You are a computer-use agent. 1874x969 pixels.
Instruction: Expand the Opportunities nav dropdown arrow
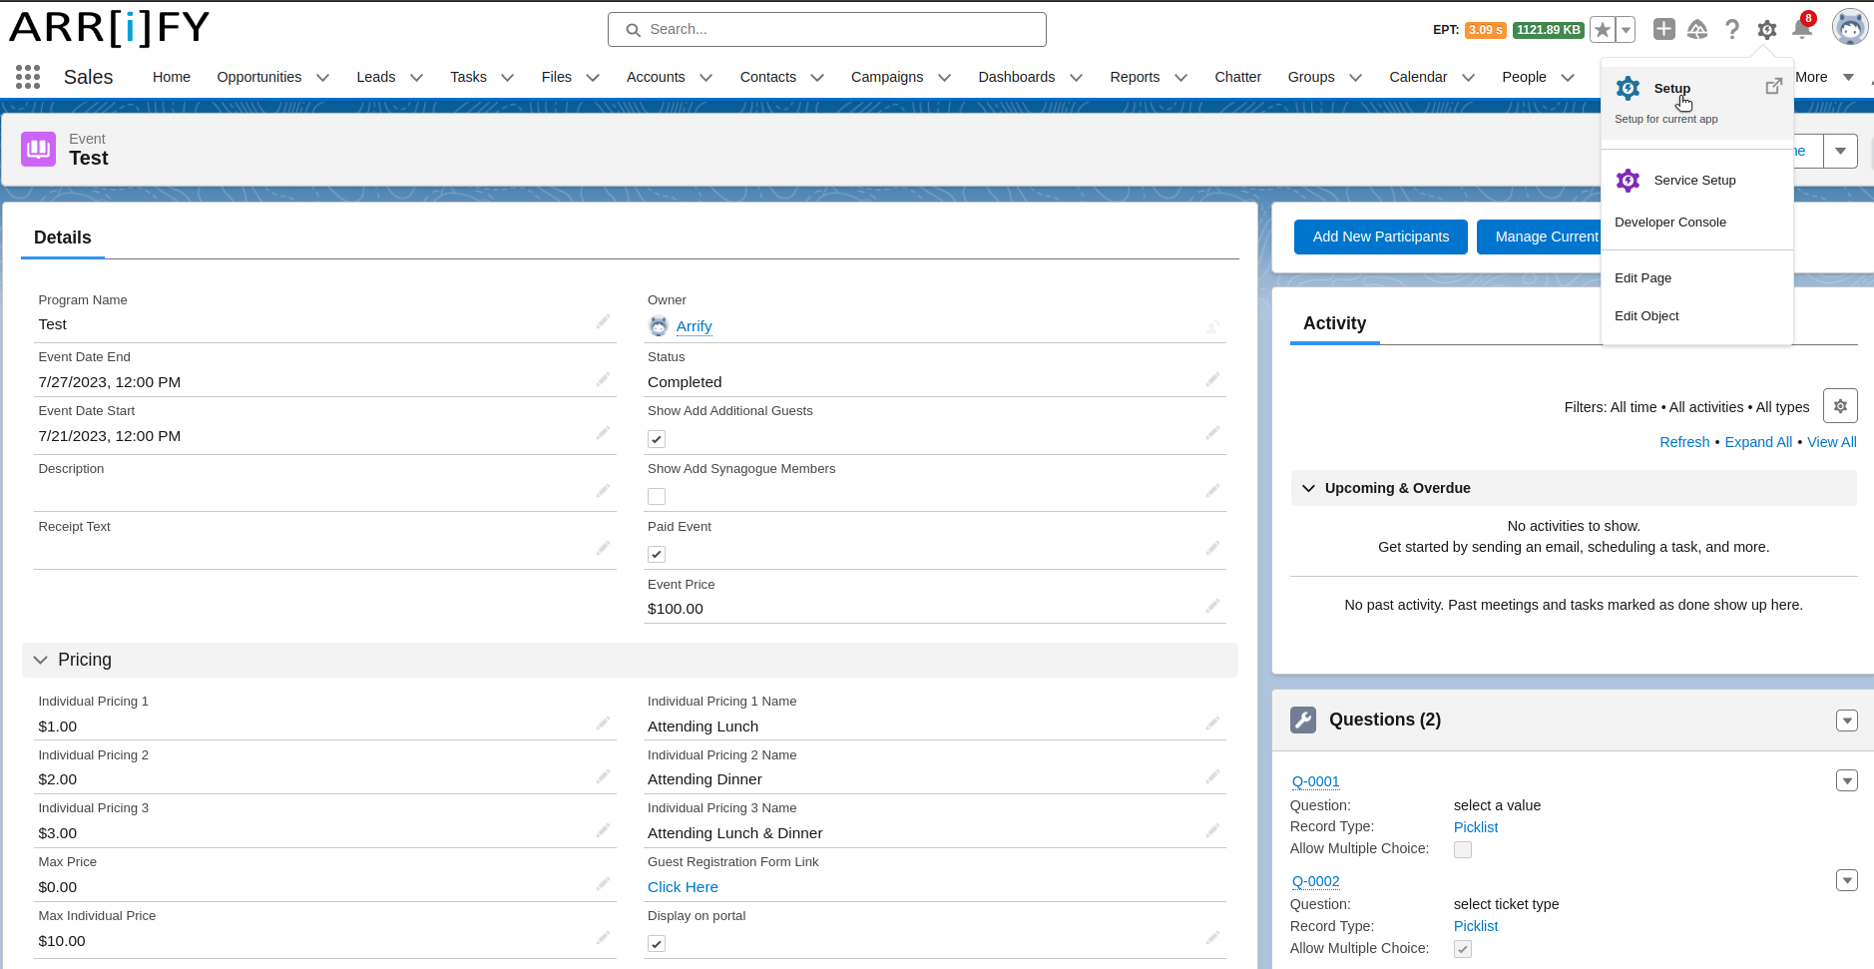coord(322,78)
